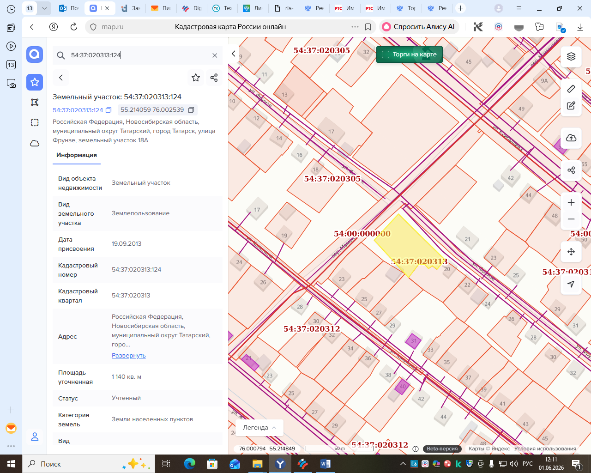The image size is (591, 473).
Task: Open the browser hamburger menu
Action: 519,8
